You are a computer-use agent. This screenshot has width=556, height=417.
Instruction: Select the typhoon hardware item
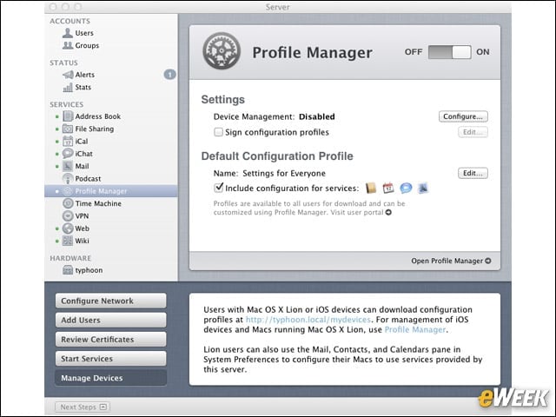point(83,270)
